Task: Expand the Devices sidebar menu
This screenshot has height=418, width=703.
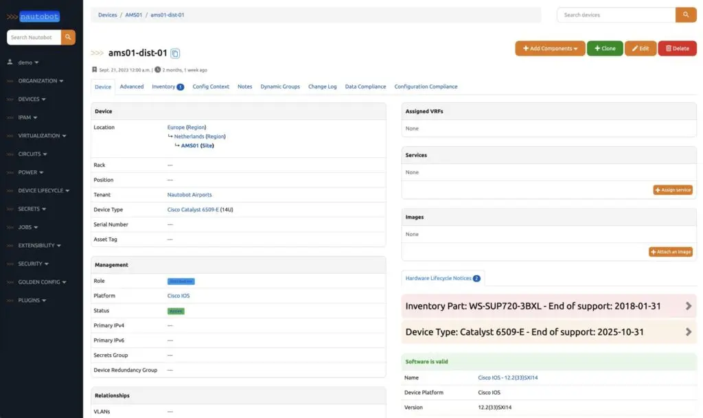Action: click(32, 99)
